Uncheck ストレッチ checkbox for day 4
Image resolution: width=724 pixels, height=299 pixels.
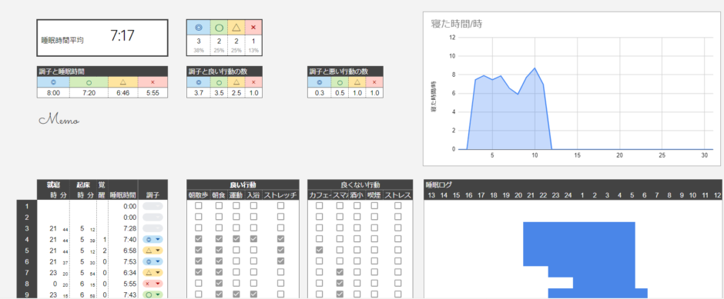click(280, 239)
